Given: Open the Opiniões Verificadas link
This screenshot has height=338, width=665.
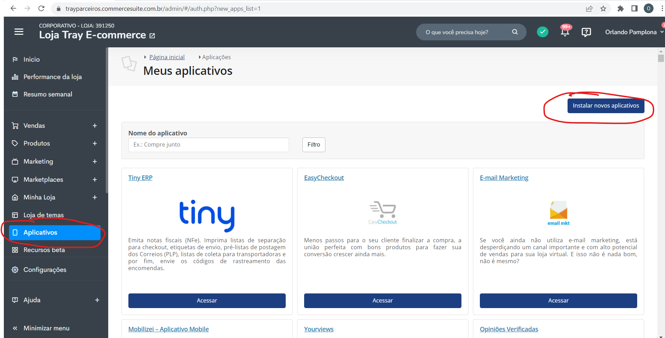Looking at the screenshot, I should click(x=509, y=329).
